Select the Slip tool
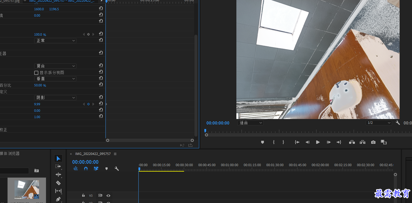The image size is (412, 203). coord(58,191)
